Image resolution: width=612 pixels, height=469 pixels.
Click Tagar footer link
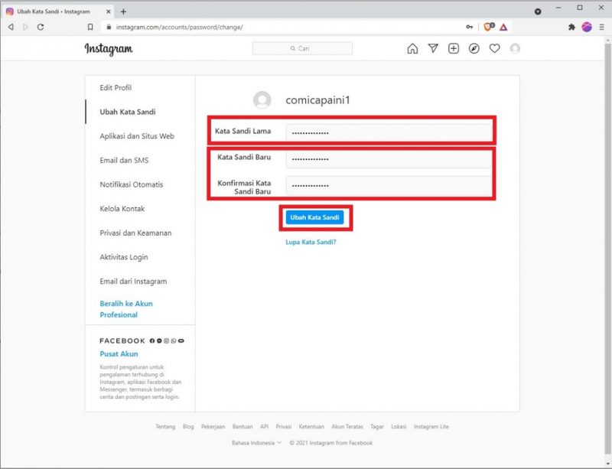click(x=377, y=426)
